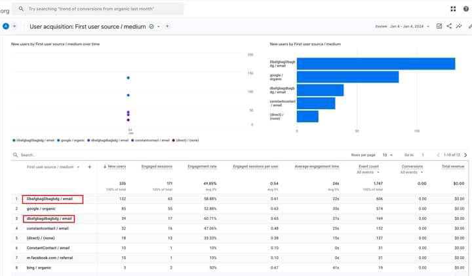Toggle lowercase 'dbafgbagdbagbdg / email' legend item
Viewport: 472px width, 276px height.
108,140
